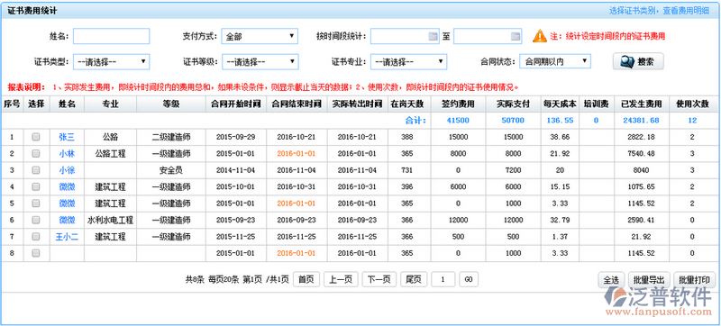Click the 批量导出 button
This screenshot has height=326, width=721.
pos(649,280)
